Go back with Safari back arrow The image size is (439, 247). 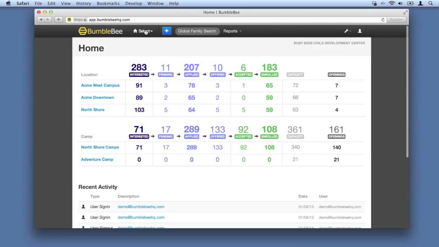point(41,20)
